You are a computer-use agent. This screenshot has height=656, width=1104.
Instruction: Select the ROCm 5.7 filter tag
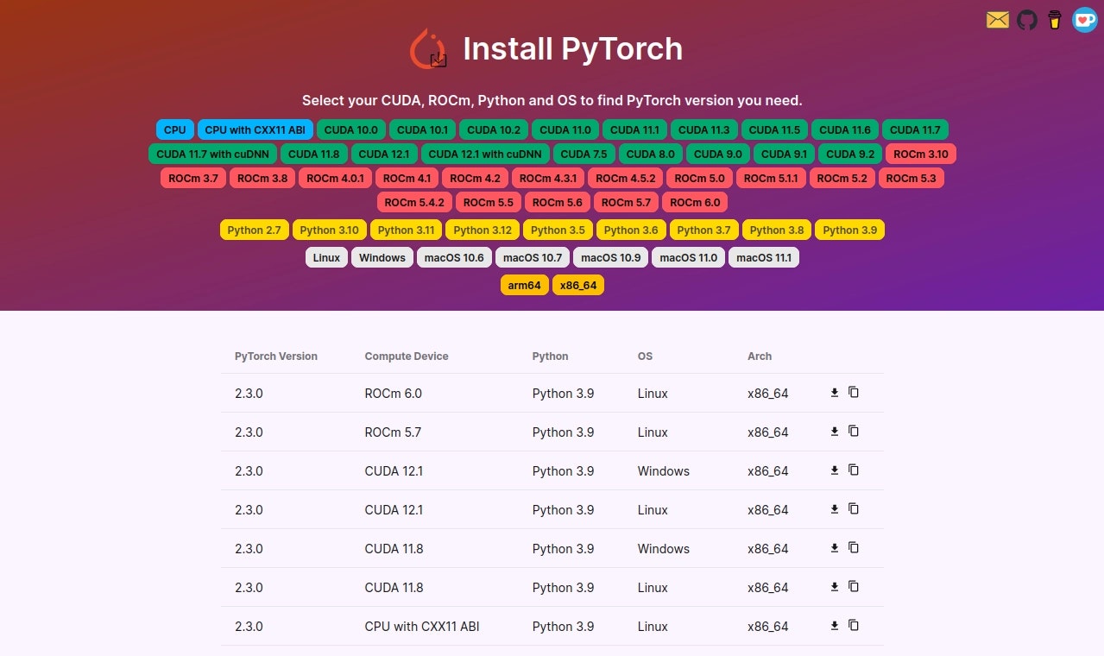pyautogui.click(x=626, y=203)
